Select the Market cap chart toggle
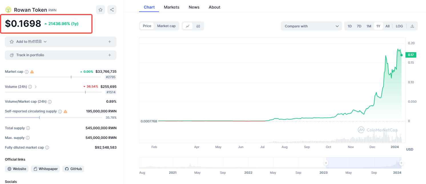The width and height of the screenshot is (426, 184). [x=166, y=26]
